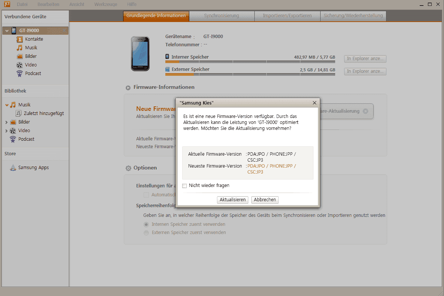Image resolution: width=444 pixels, height=296 pixels.
Task: Click the Optionen gear icon
Action: pyautogui.click(x=128, y=168)
